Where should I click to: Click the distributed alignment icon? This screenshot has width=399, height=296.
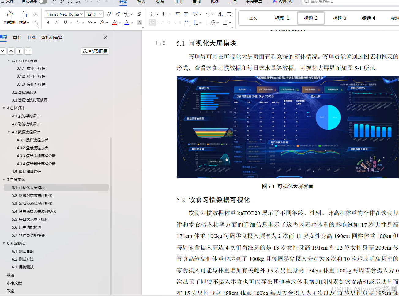[186, 23]
